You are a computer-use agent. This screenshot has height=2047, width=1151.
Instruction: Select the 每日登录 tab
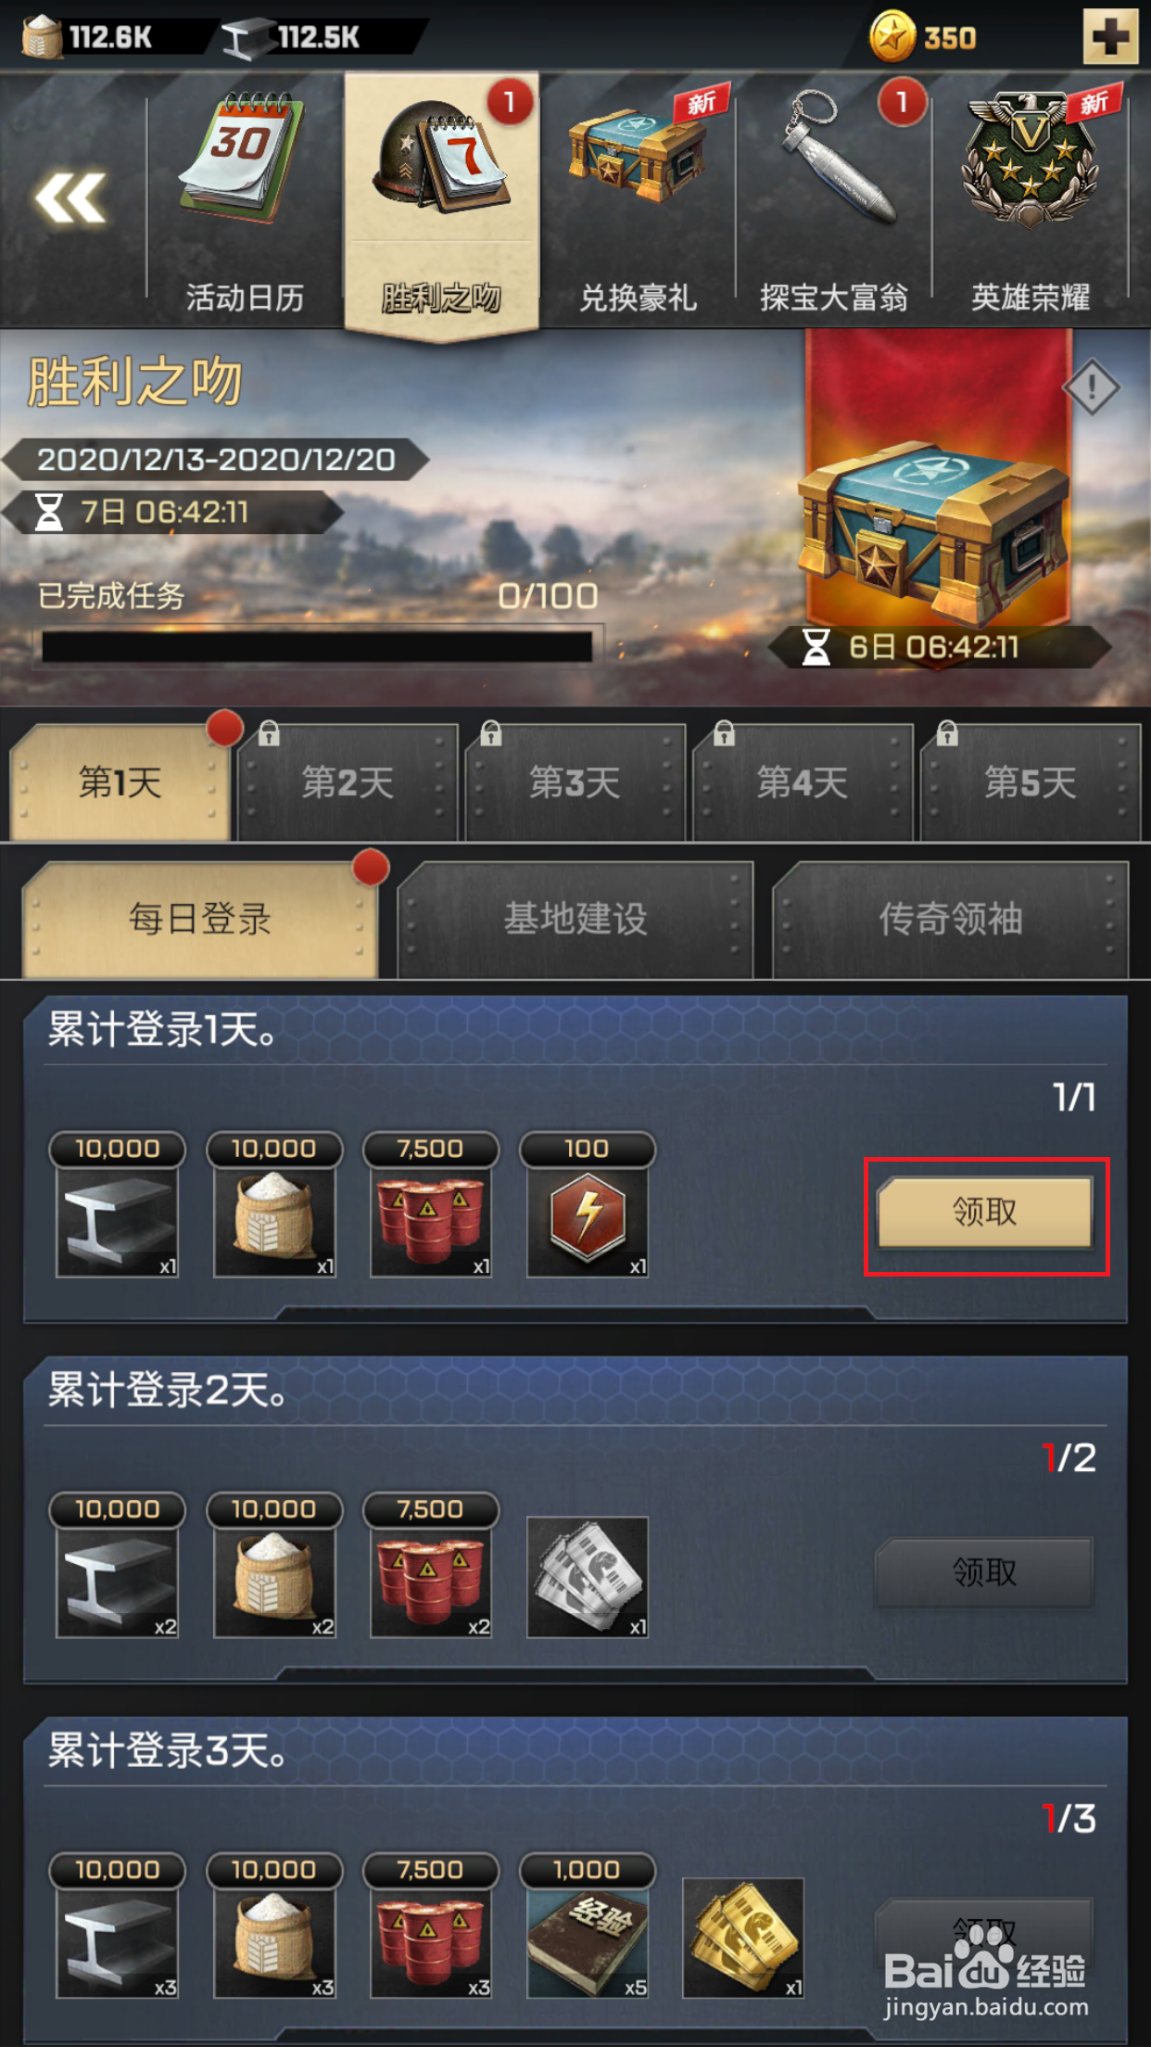tap(200, 919)
